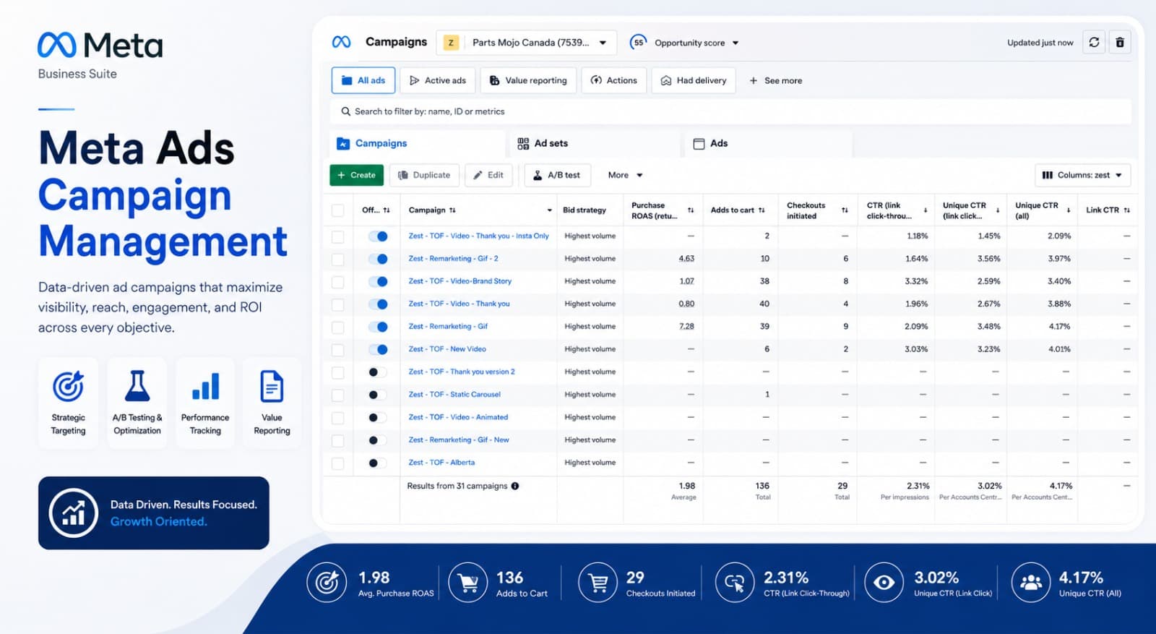This screenshot has height=634, width=1156.
Task: Switch to the All ads view
Action: pyautogui.click(x=363, y=80)
